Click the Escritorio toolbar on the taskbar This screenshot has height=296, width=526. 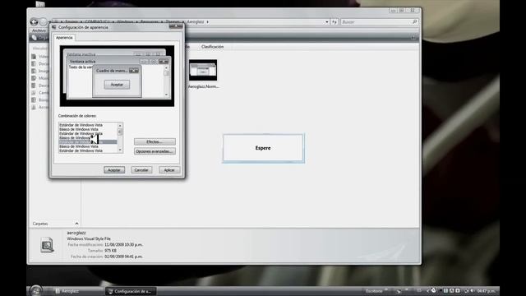pyautogui.click(x=374, y=291)
